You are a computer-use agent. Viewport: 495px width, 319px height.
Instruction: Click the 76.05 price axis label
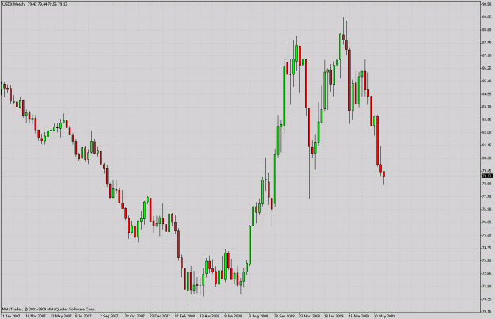pos(486,222)
